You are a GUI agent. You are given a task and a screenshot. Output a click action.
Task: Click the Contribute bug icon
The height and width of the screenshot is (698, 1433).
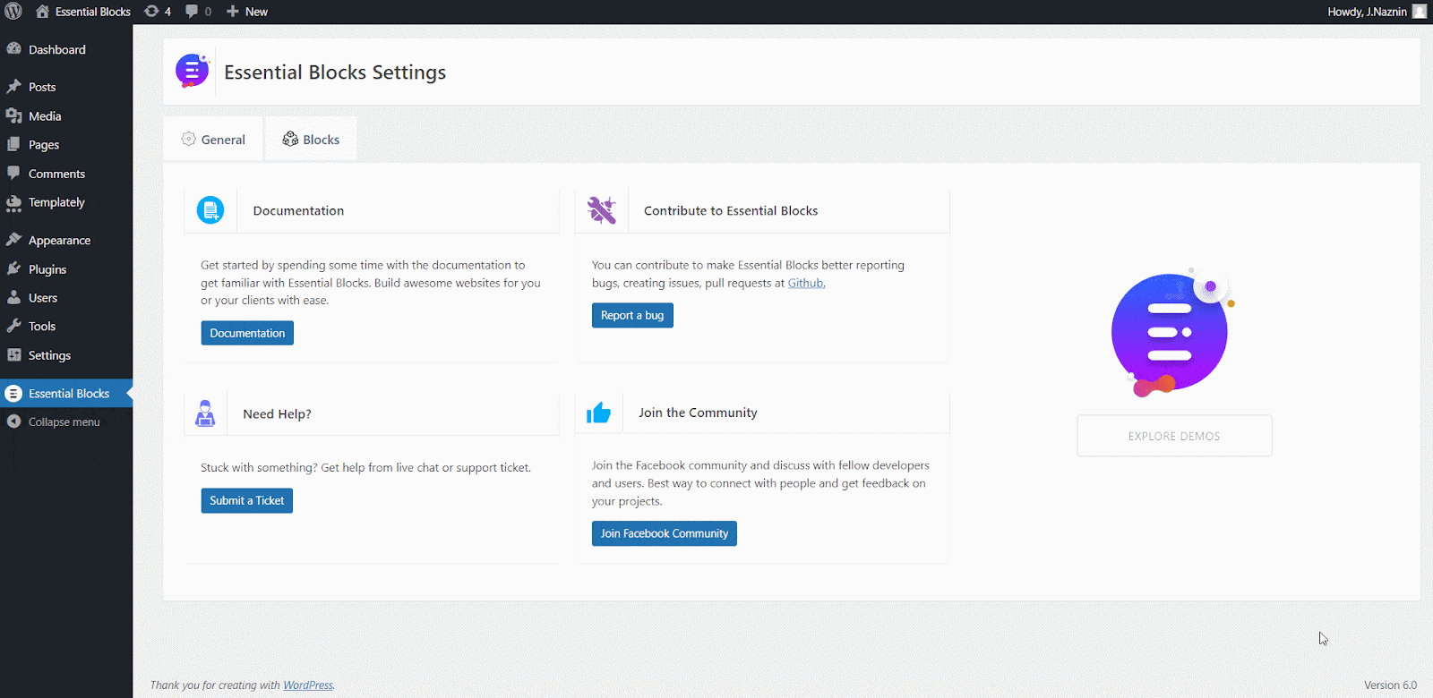pos(601,210)
